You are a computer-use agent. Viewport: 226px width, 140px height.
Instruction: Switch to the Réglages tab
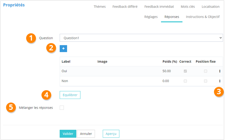(151, 17)
